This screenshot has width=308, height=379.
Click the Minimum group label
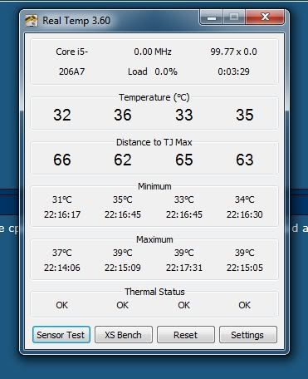coord(154,186)
